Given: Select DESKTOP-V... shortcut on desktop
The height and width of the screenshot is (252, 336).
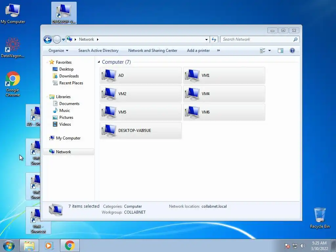Looking at the screenshot, I should coord(64,13).
